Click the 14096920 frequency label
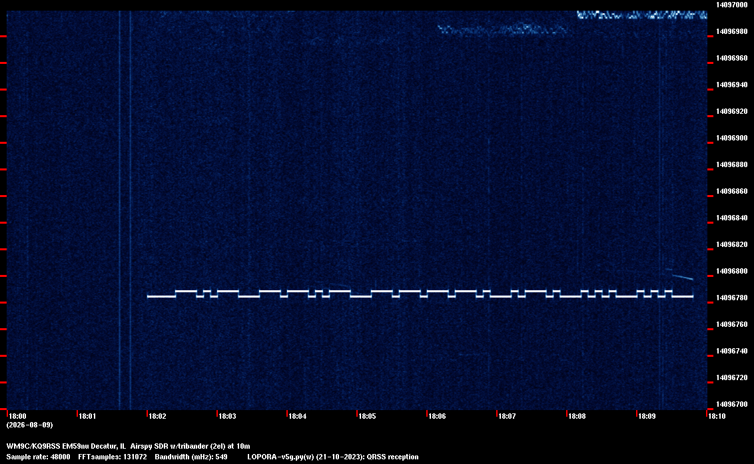The height and width of the screenshot is (464, 754). 732,111
